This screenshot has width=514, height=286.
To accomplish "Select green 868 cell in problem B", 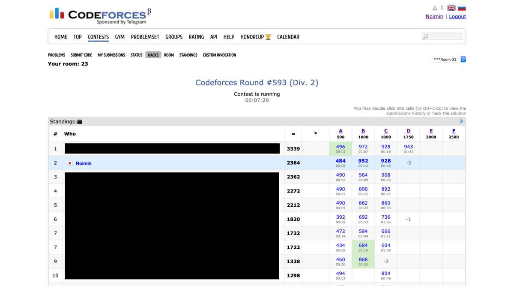I will coord(363,262).
